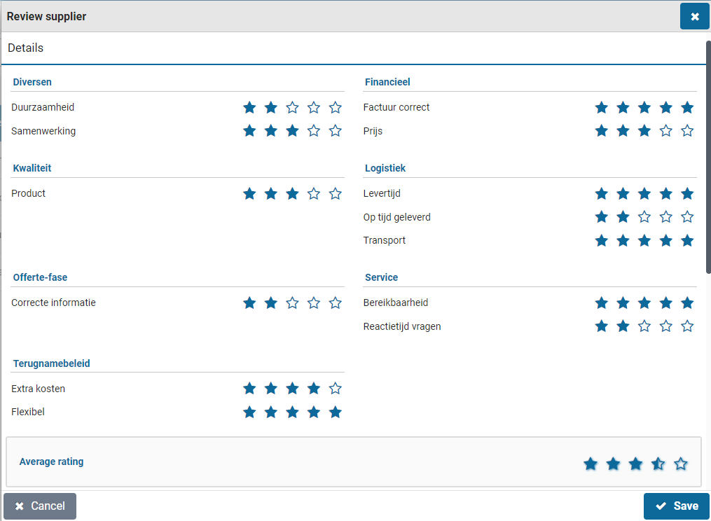The image size is (711, 521).
Task: Rate Duurzaamheid with five stars
Action: tap(336, 108)
